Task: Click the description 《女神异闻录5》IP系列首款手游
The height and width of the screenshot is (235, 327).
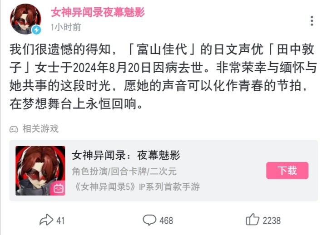Action: (x=136, y=186)
